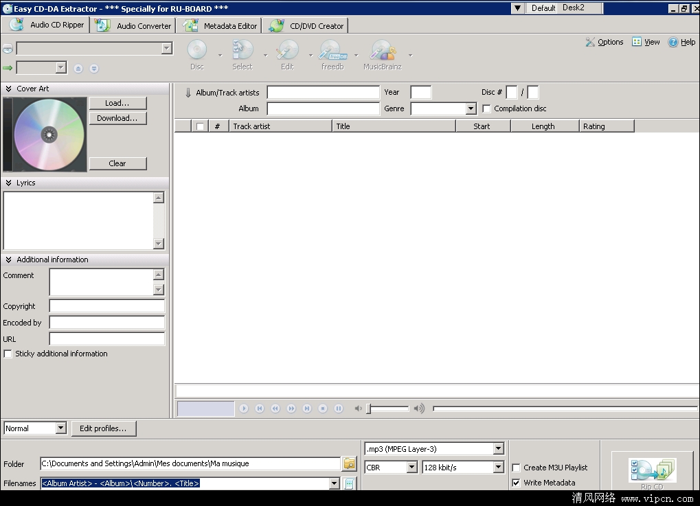
Task: Click the Download... cover art button
Action: (117, 118)
